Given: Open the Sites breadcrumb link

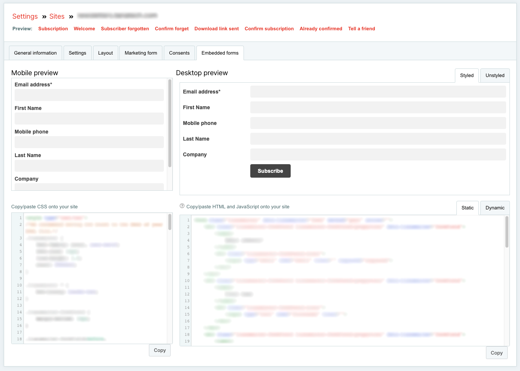Looking at the screenshot, I should pyautogui.click(x=57, y=16).
